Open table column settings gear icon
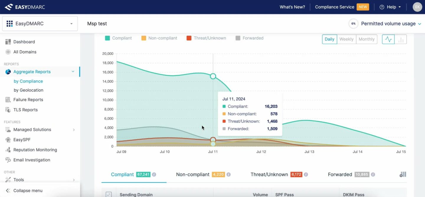Viewport: 425px width, 197px height. 403,175
